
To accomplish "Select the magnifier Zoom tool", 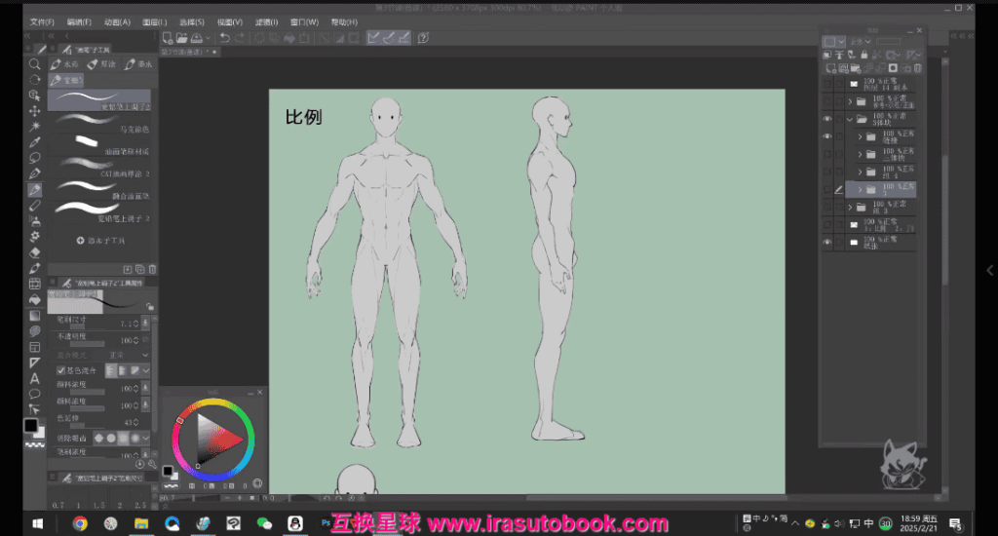I will 35,63.
